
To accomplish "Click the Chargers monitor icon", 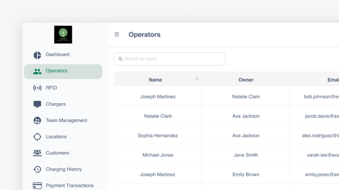I will tap(37, 104).
